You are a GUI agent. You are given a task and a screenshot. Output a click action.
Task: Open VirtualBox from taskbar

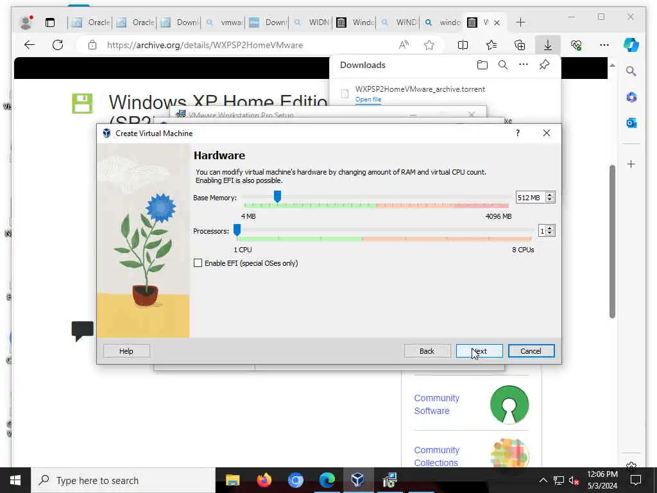point(358,480)
